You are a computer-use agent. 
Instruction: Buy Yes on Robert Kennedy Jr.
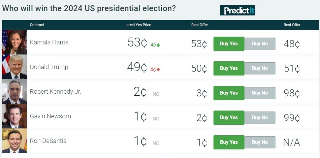(x=229, y=93)
